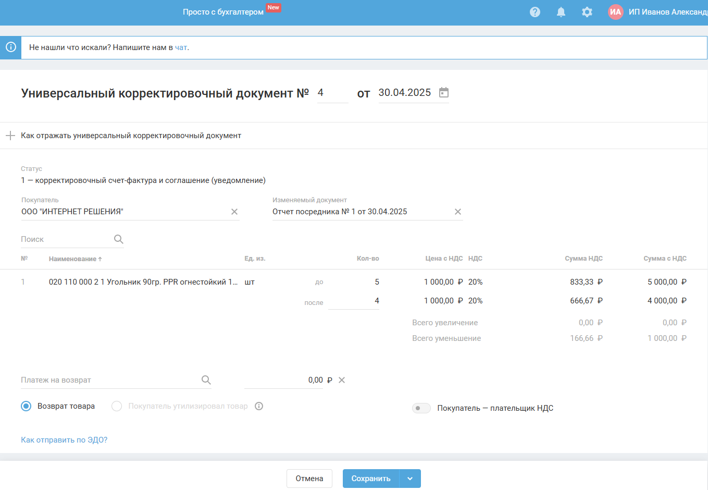Open dropdown arrow next to Сохранить
This screenshot has height=490, width=708.
410,479
